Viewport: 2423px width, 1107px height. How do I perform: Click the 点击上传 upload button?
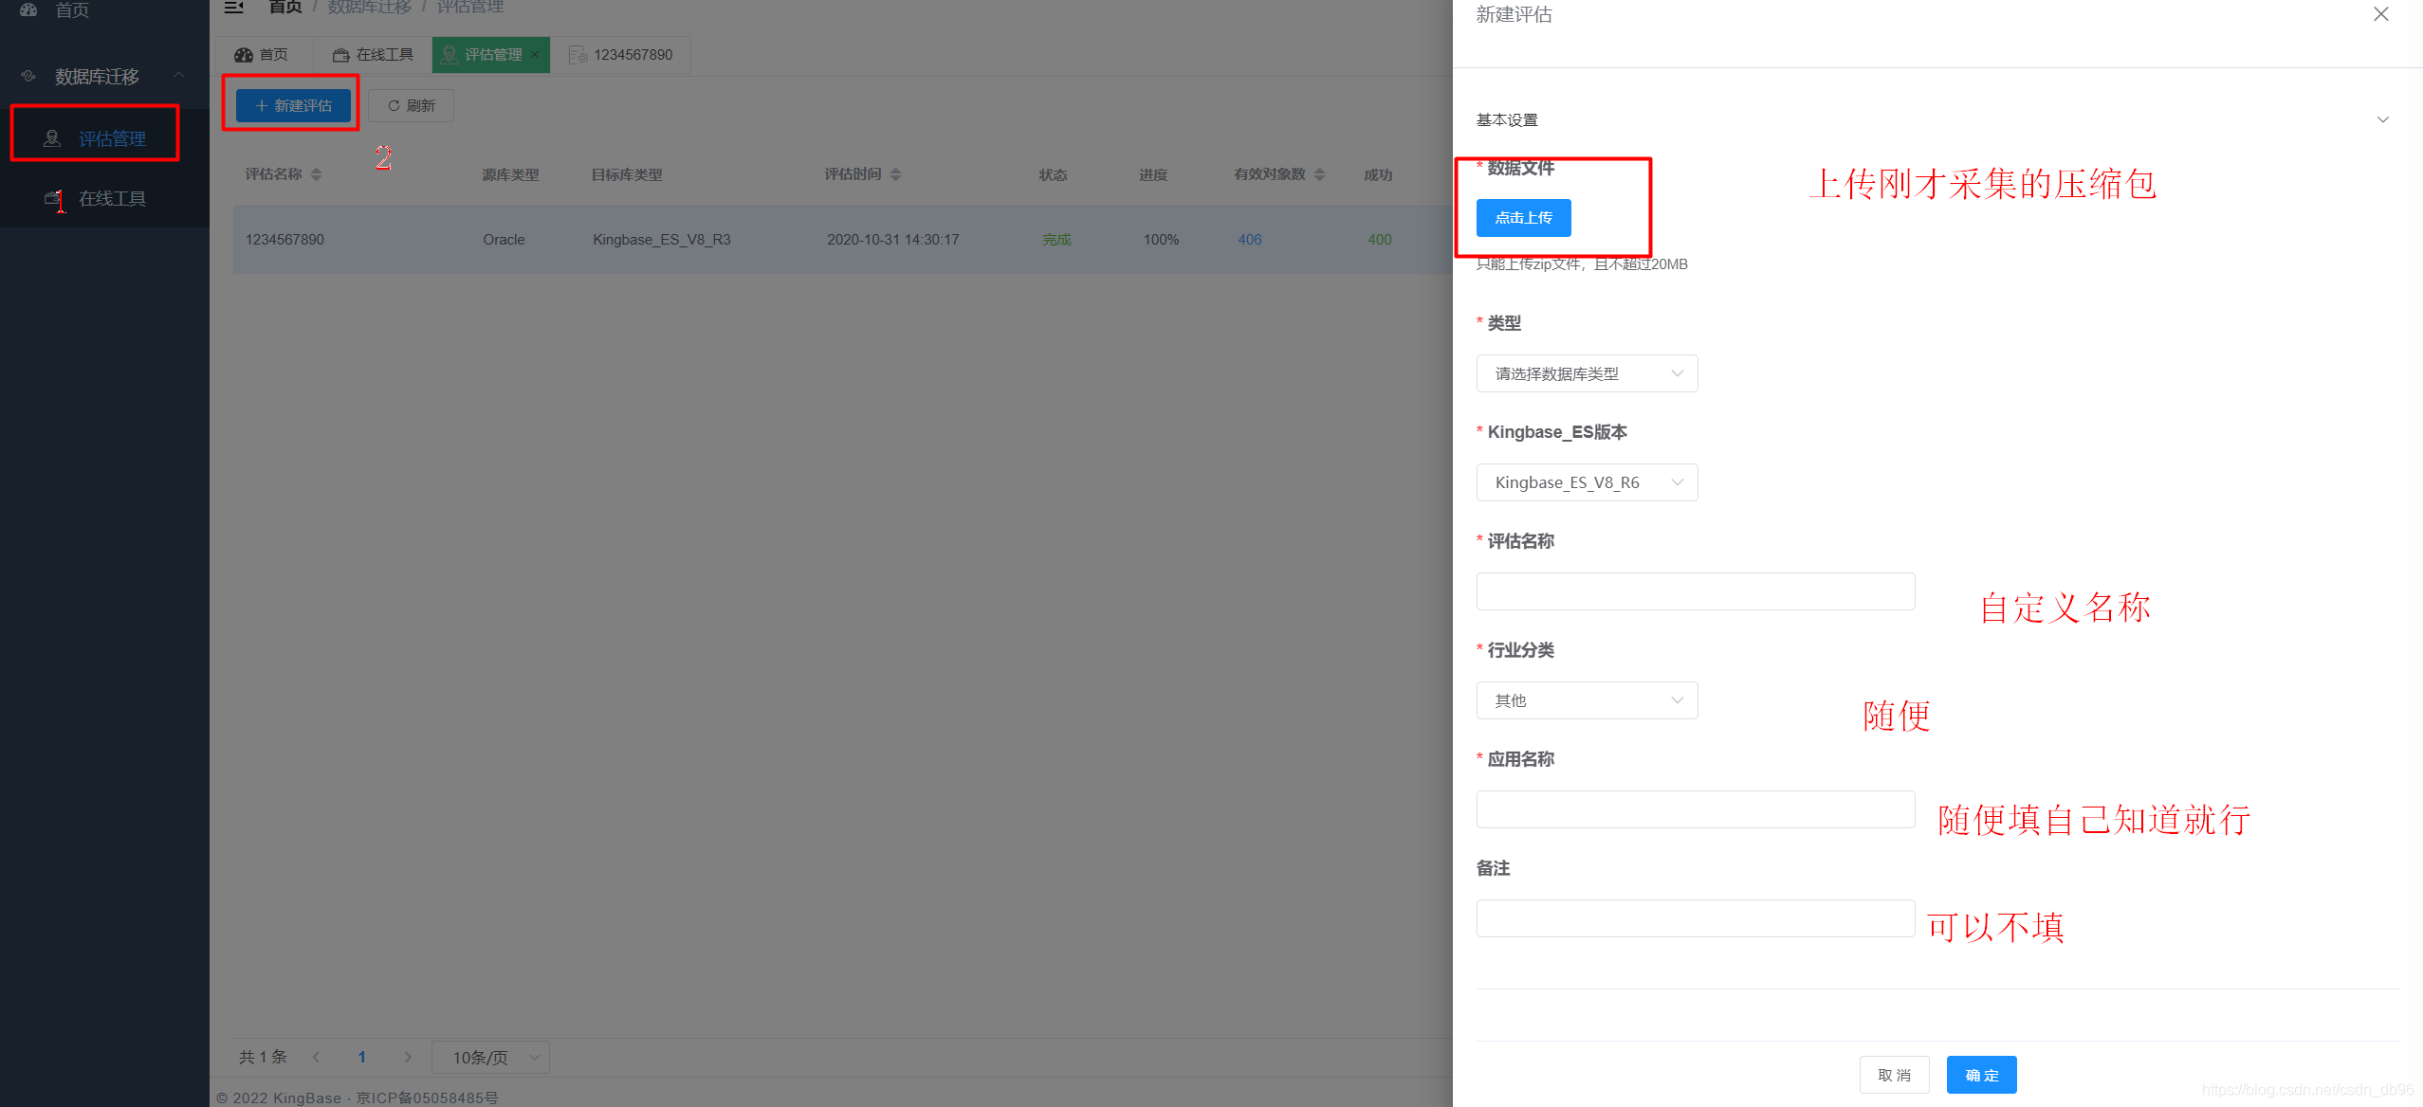pos(1523,218)
